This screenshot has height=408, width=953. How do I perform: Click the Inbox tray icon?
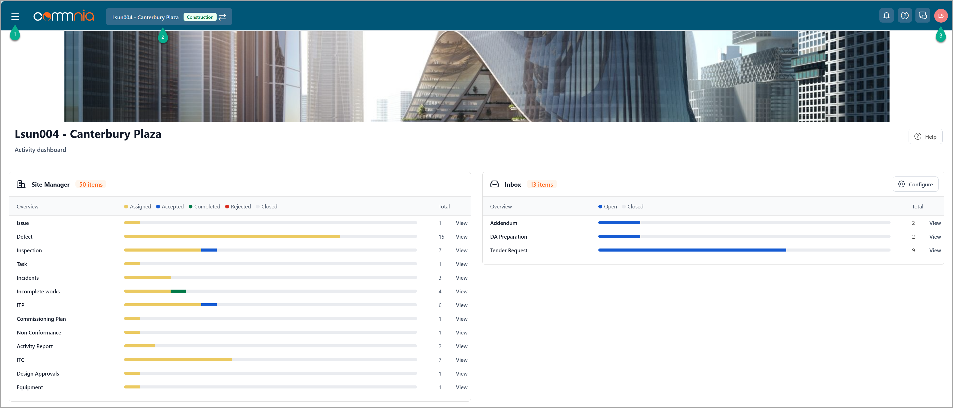coord(494,184)
